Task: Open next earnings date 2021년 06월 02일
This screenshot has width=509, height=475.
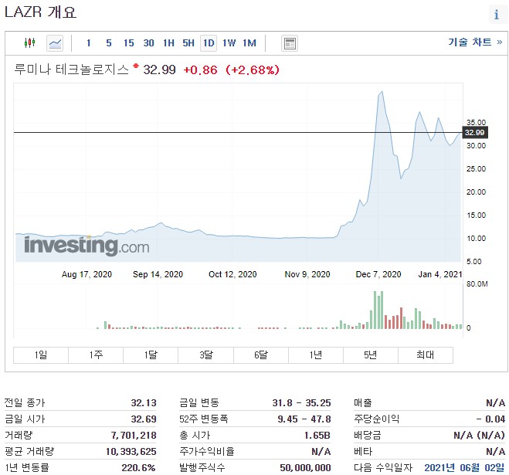Action: (x=464, y=467)
